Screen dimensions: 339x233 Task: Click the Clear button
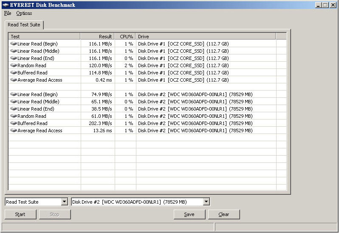pos(224,214)
